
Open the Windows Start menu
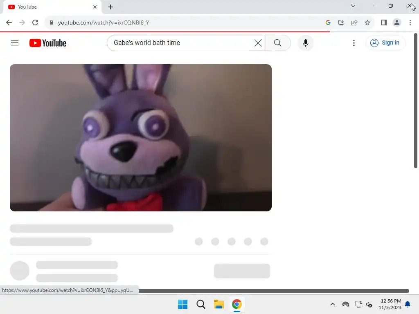coord(183,304)
